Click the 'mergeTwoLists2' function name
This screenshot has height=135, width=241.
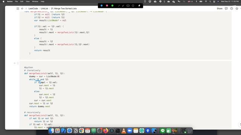point(38,115)
